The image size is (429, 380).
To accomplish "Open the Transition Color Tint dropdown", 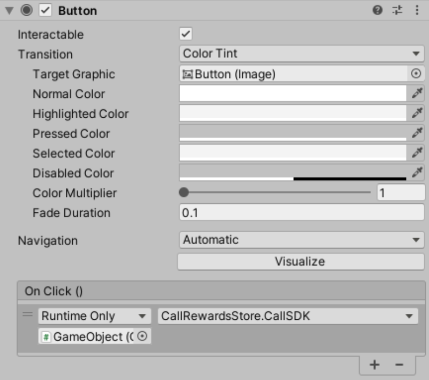I will pyautogui.click(x=302, y=54).
